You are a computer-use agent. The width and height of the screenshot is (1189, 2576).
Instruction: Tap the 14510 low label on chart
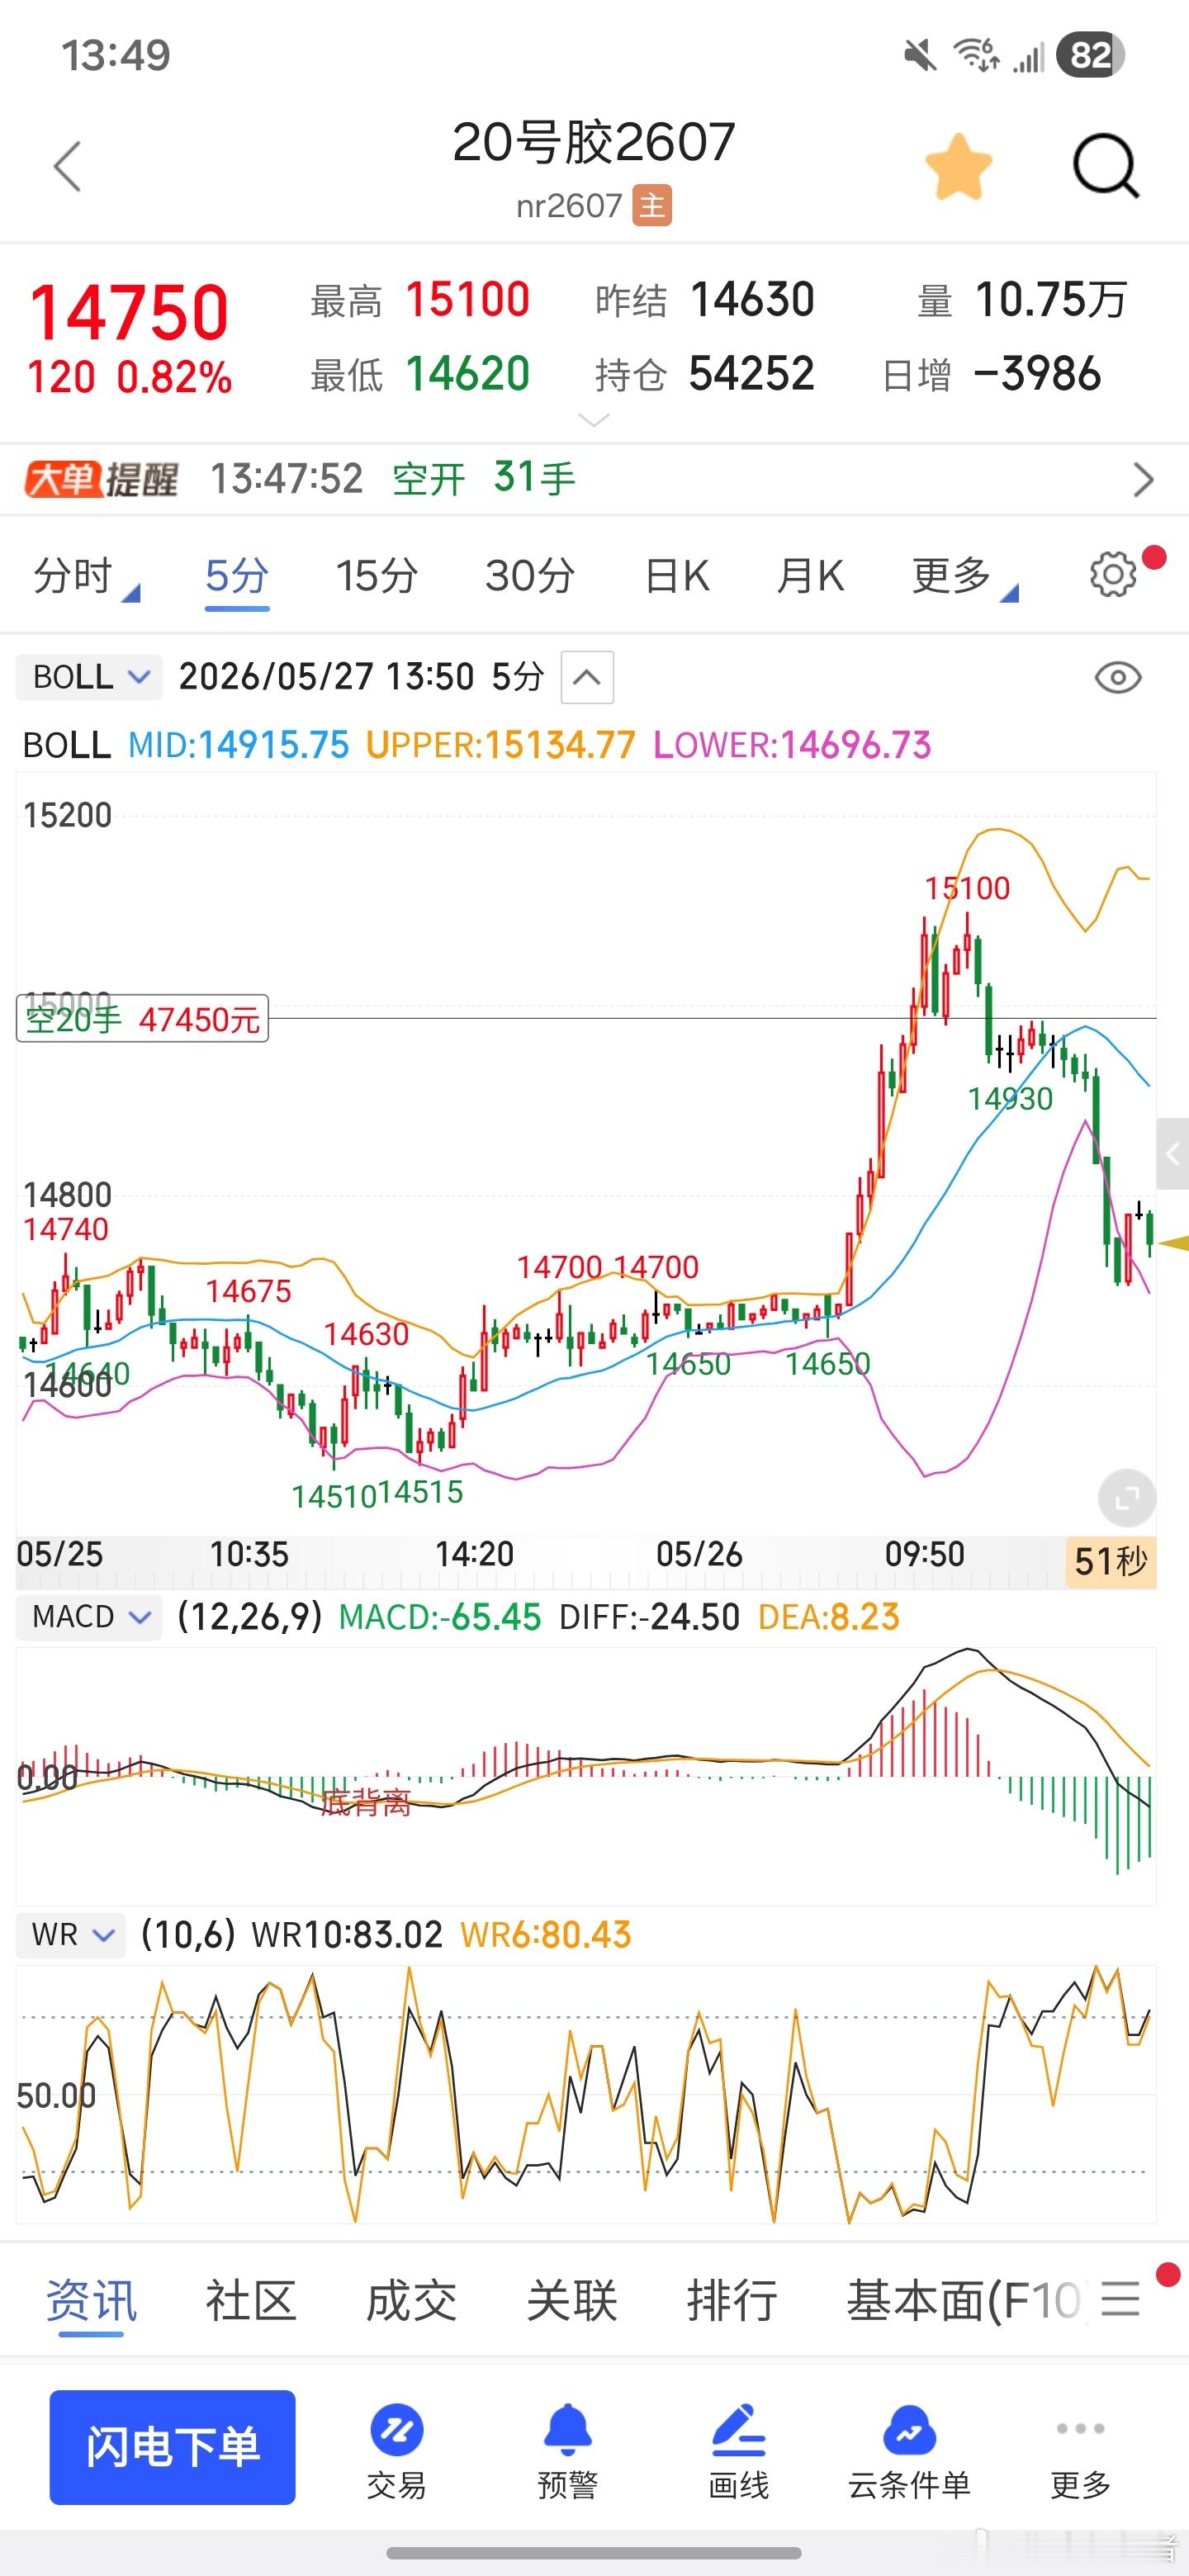(333, 1497)
